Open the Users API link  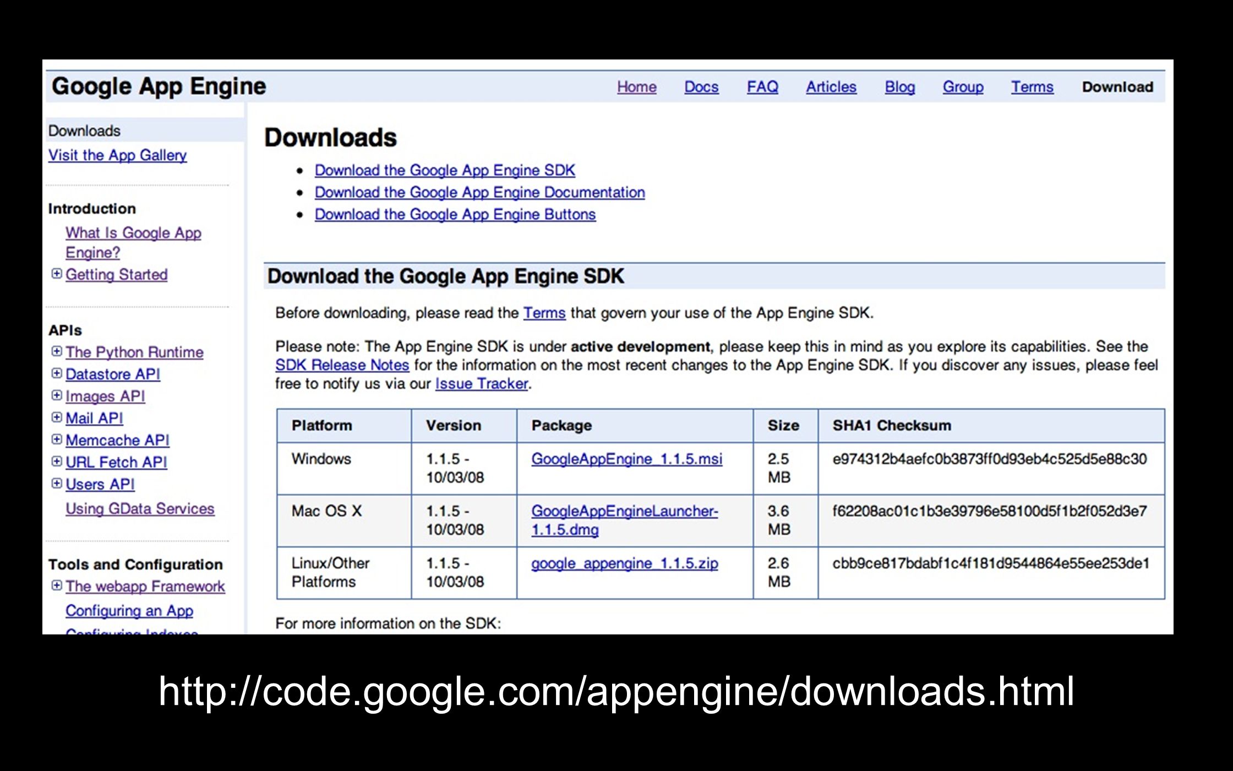point(100,484)
